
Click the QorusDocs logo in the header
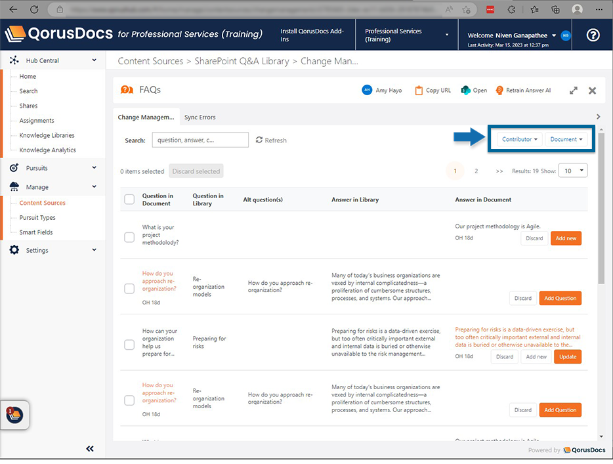pyautogui.click(x=60, y=34)
